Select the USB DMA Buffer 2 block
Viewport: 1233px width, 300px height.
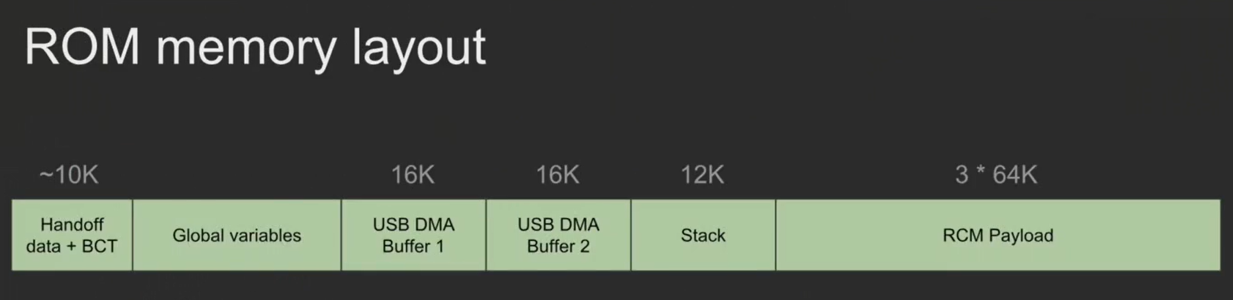(x=558, y=235)
